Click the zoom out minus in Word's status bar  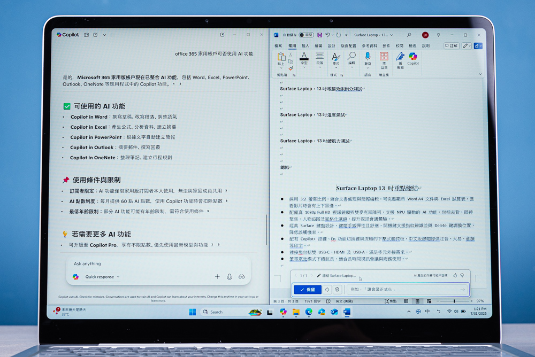(x=438, y=301)
